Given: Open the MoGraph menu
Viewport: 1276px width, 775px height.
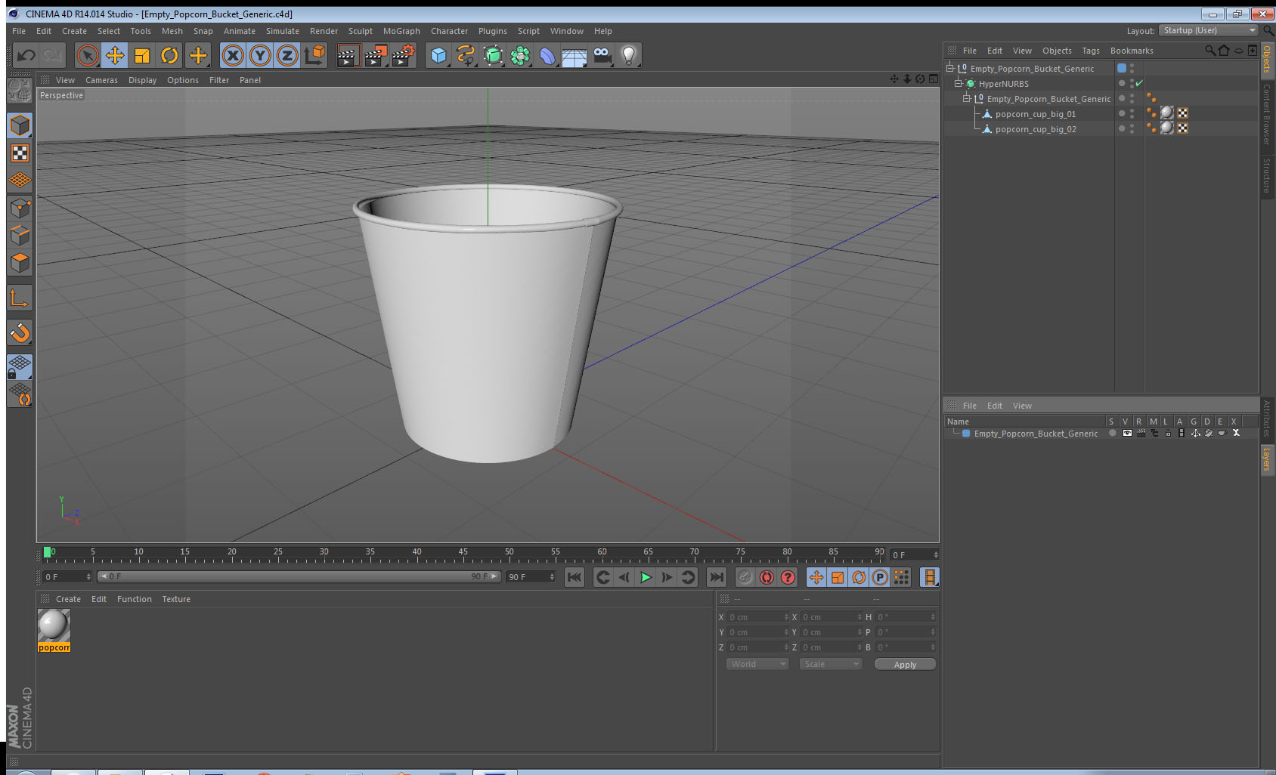Looking at the screenshot, I should [x=401, y=31].
